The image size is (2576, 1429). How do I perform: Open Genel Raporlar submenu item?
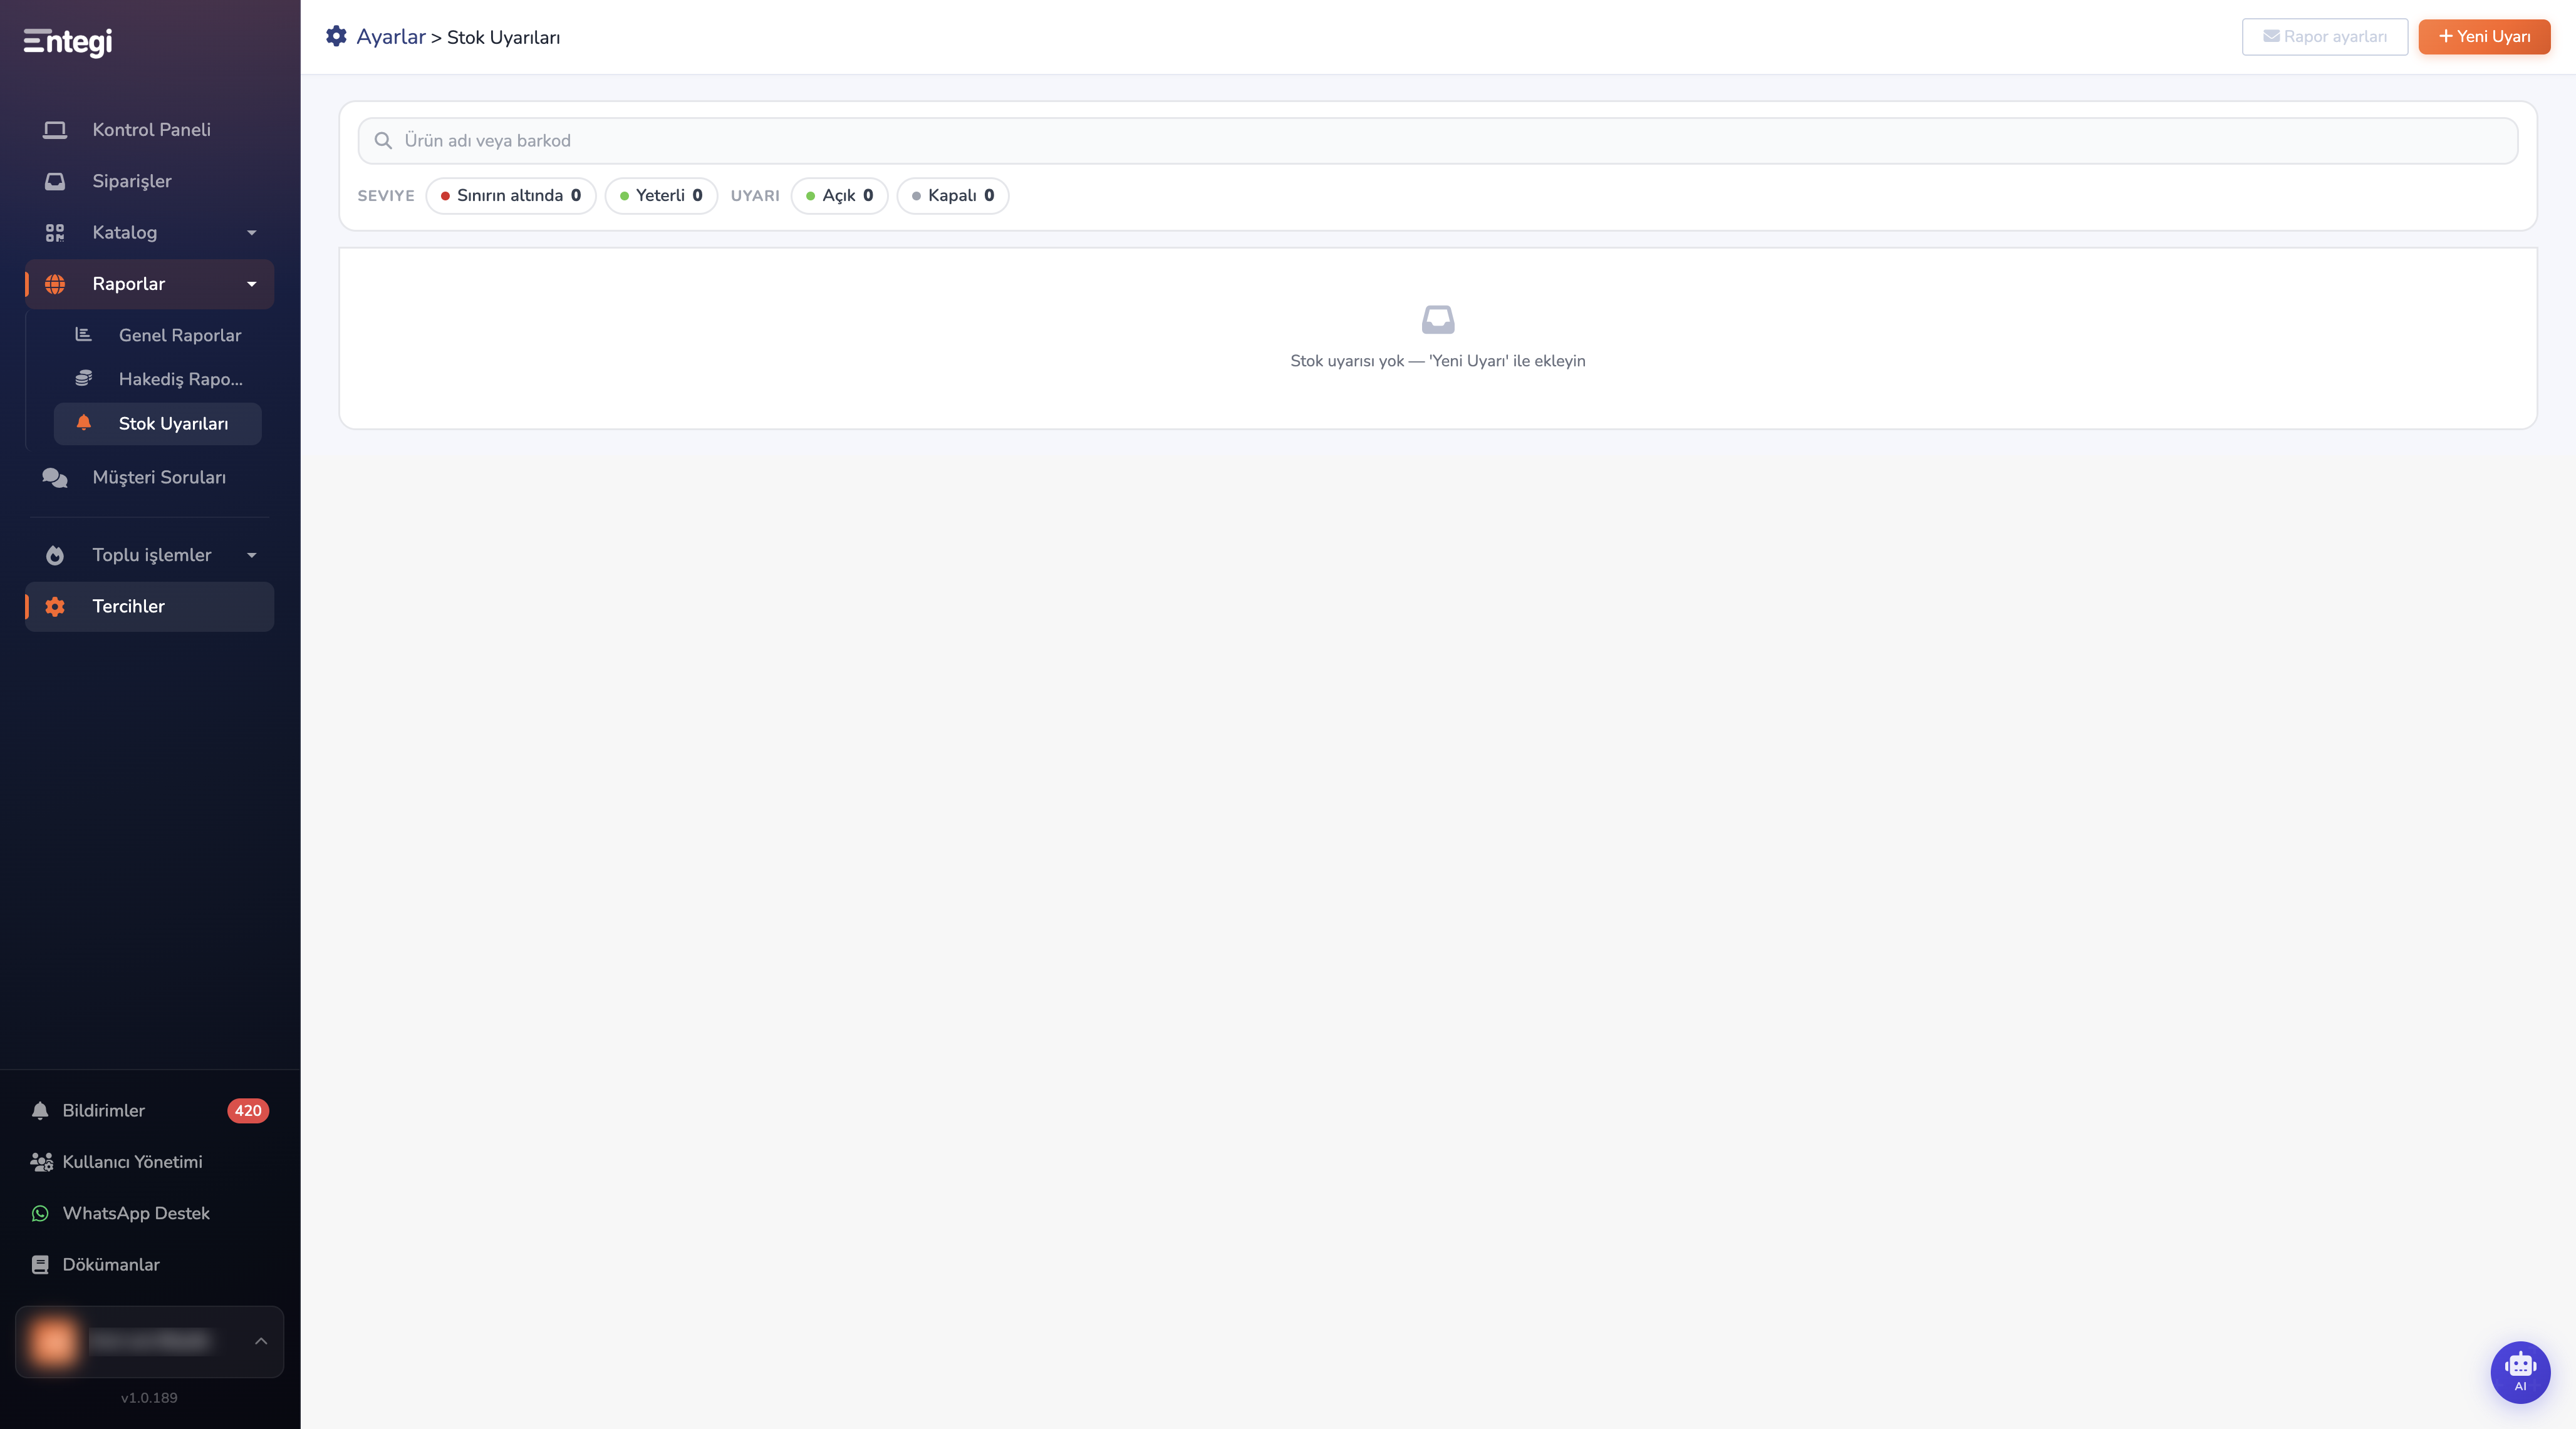(158, 335)
